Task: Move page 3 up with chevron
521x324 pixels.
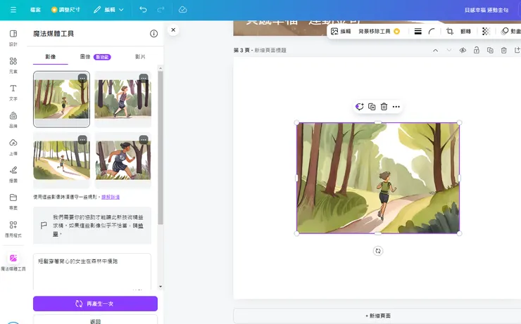Action: point(435,51)
